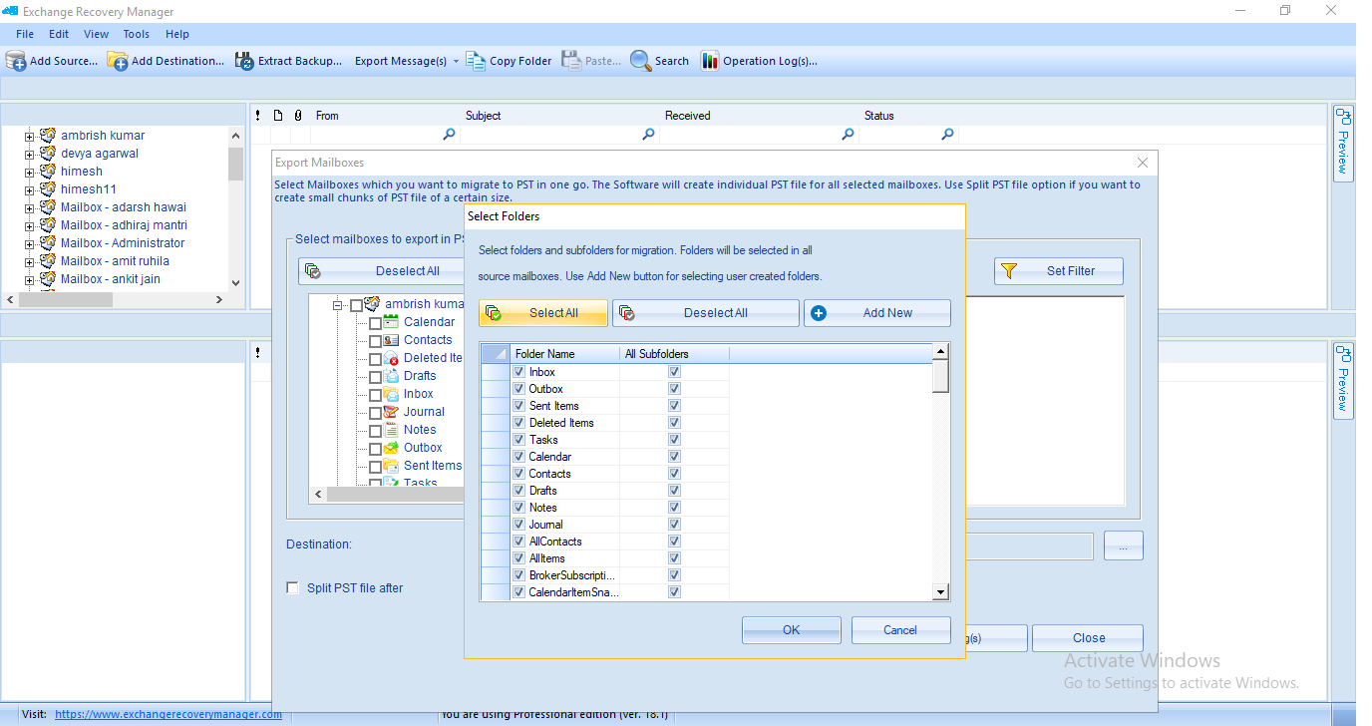
Task: Click the filter magnifier under From column
Action: (449, 135)
